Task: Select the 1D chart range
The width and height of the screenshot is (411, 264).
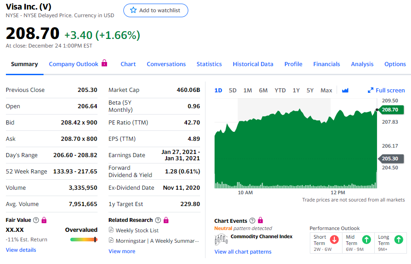Action: point(218,91)
